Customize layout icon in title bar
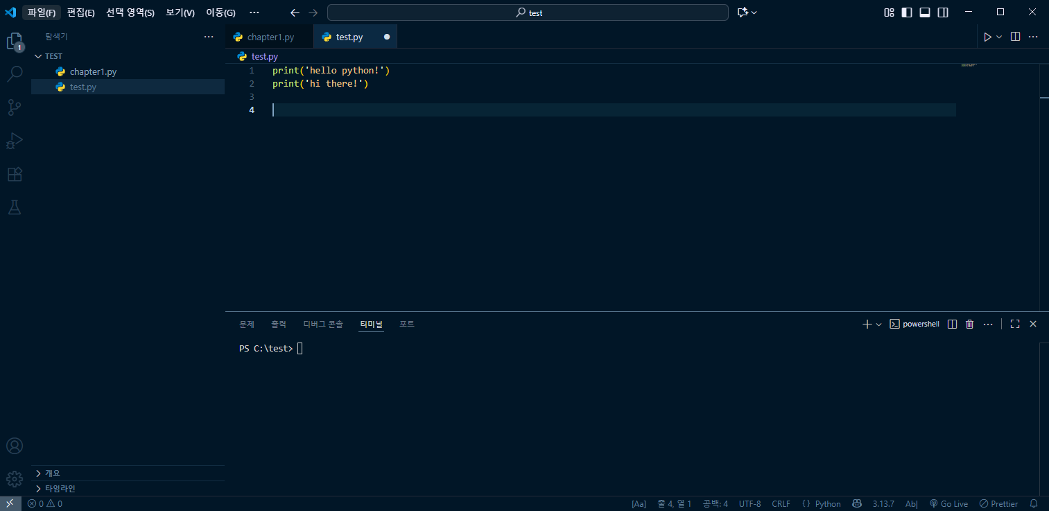 (x=889, y=12)
